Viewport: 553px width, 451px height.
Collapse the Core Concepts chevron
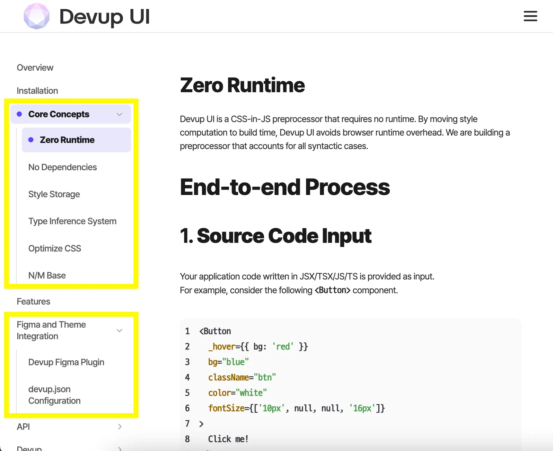(119, 114)
